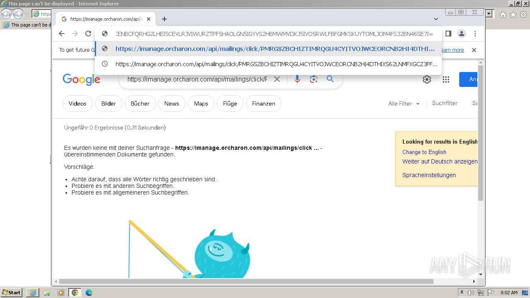
Task: Filter results by News
Action: 171,103
